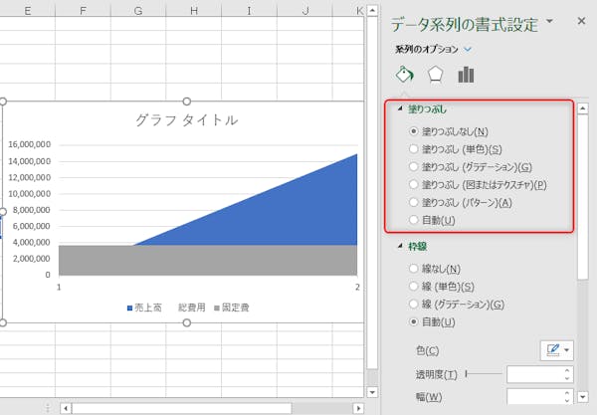Open the Fill & Line paint bucket tab
This screenshot has width=597, height=415.
point(405,76)
